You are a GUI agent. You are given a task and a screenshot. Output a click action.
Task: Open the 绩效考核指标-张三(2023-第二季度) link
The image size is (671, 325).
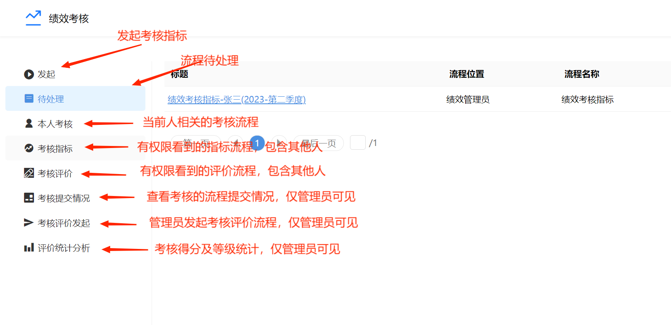(237, 100)
